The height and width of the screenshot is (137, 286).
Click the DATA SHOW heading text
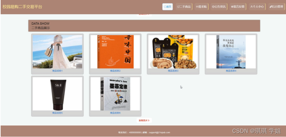pos(40,24)
